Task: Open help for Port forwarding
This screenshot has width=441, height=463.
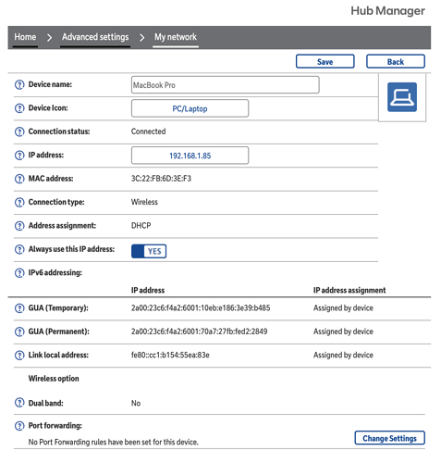Action: coord(19,426)
